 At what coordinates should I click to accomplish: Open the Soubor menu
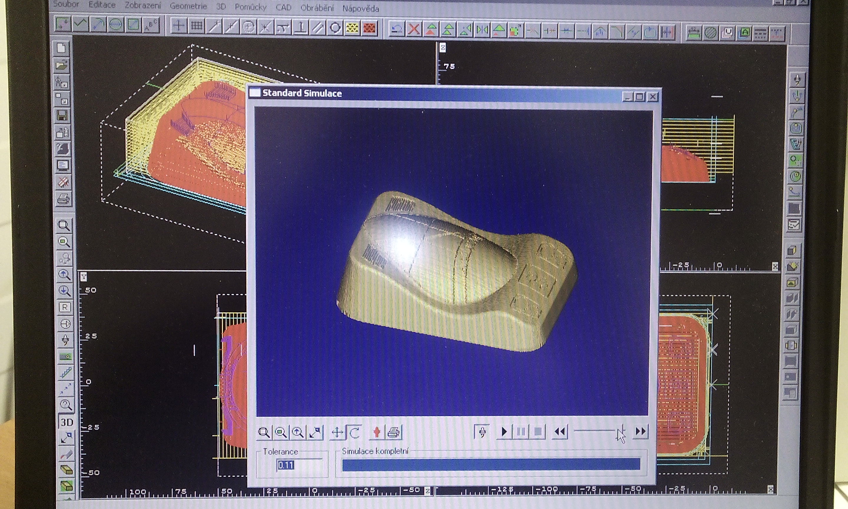coord(66,4)
